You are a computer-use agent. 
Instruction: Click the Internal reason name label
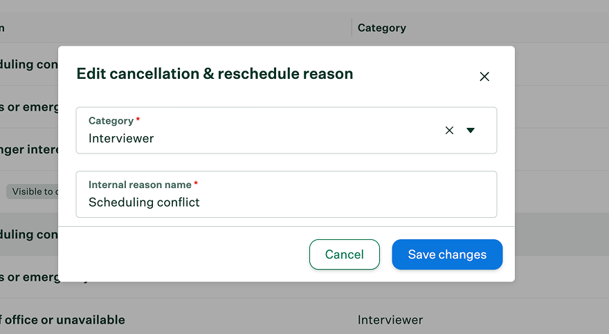click(x=140, y=185)
